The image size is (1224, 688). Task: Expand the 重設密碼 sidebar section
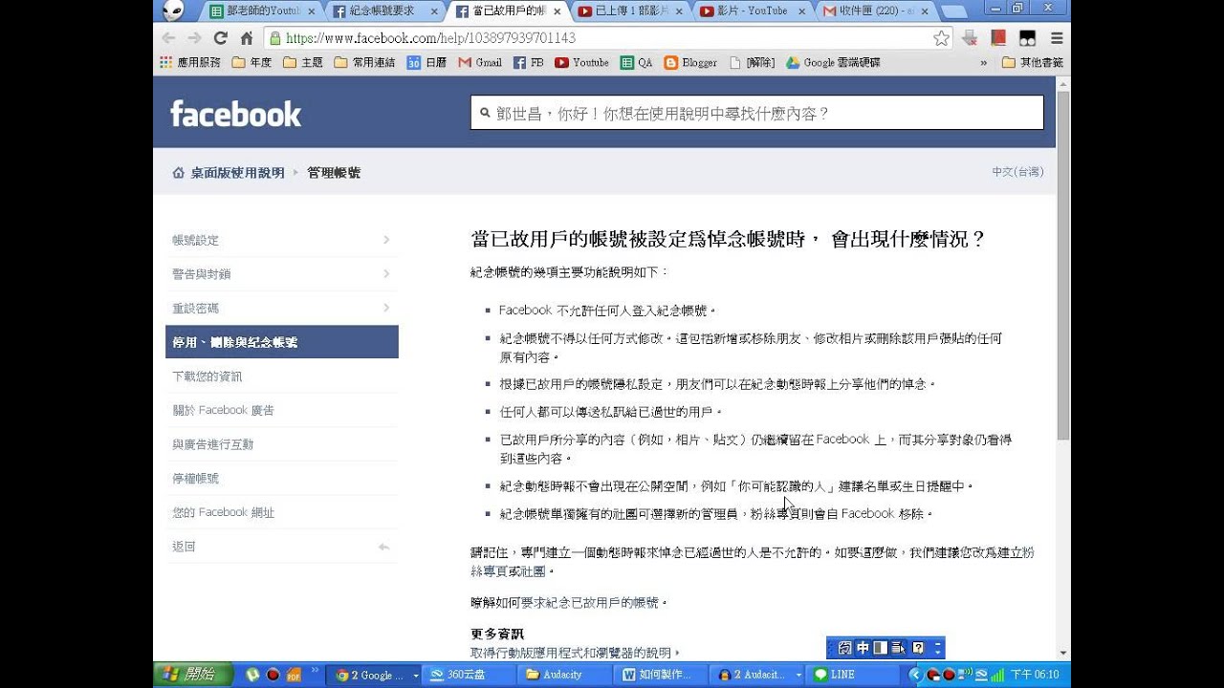pos(282,308)
